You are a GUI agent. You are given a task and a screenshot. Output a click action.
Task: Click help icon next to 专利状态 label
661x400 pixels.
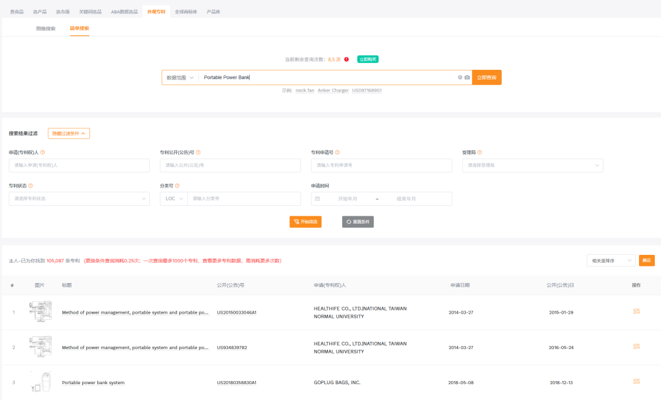click(31, 186)
